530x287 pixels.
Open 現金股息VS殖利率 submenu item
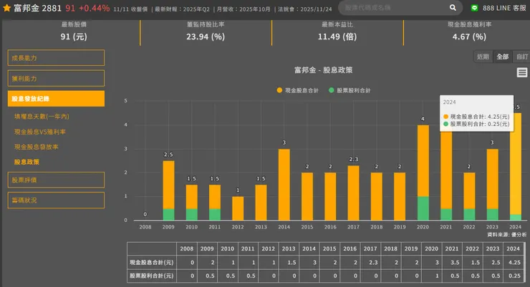pyautogui.click(x=40, y=132)
